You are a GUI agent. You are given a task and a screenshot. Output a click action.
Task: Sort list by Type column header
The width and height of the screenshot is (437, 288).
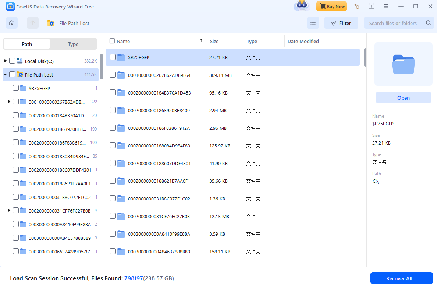click(252, 41)
